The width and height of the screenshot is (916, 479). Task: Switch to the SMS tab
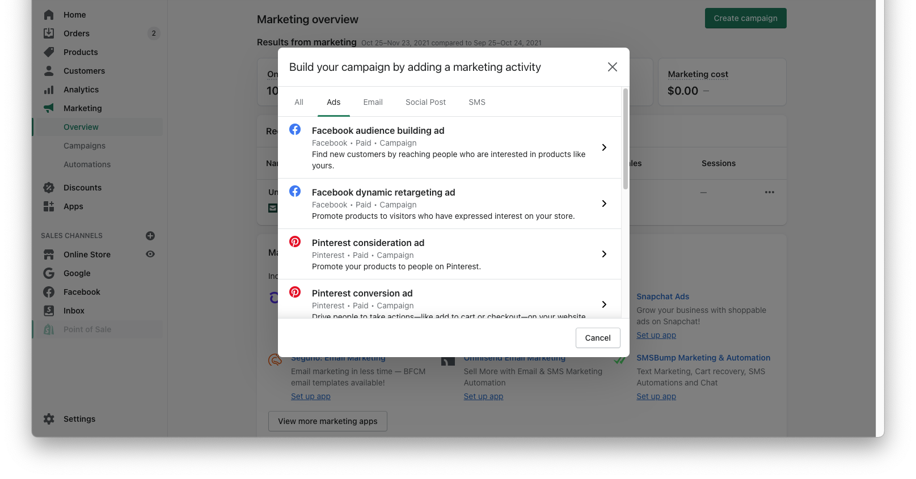[x=477, y=102]
